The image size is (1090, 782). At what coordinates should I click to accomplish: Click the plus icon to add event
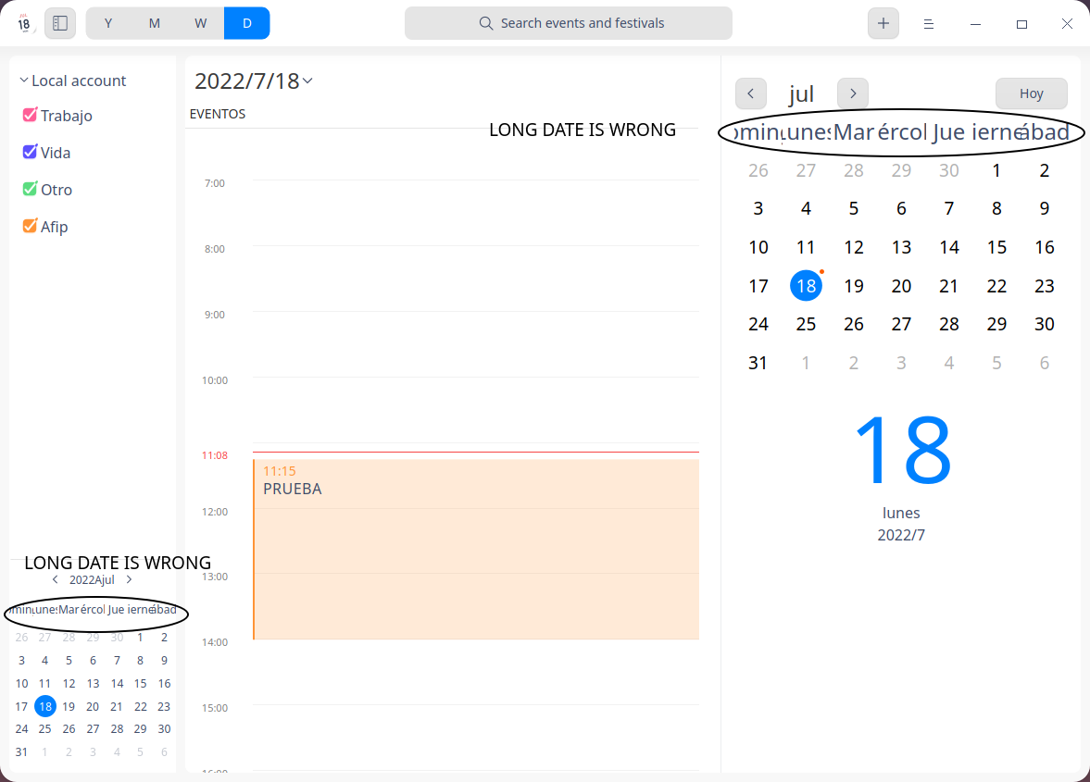(883, 23)
